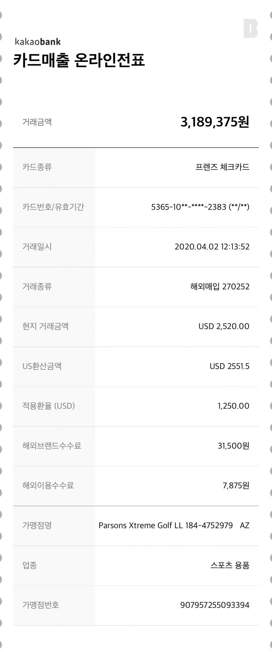Viewport: 272px width, 652px height.
Task: Click the 프렌즈 체크카드 card type value
Action: 222,167
